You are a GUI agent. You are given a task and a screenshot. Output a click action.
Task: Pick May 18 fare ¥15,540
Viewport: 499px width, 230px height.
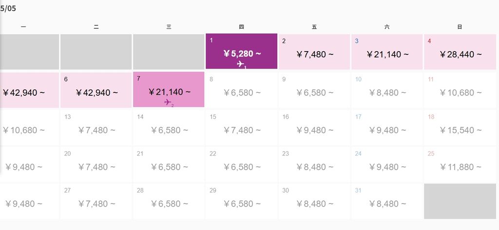click(x=460, y=128)
